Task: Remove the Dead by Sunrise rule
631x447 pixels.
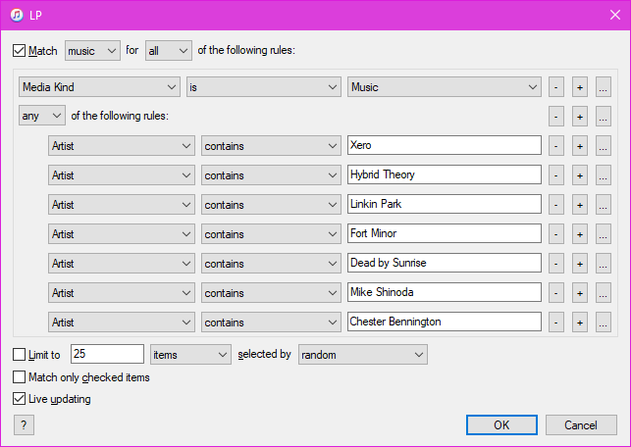Action: pos(556,263)
